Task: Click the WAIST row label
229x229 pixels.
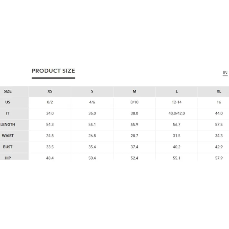Action: (8, 135)
